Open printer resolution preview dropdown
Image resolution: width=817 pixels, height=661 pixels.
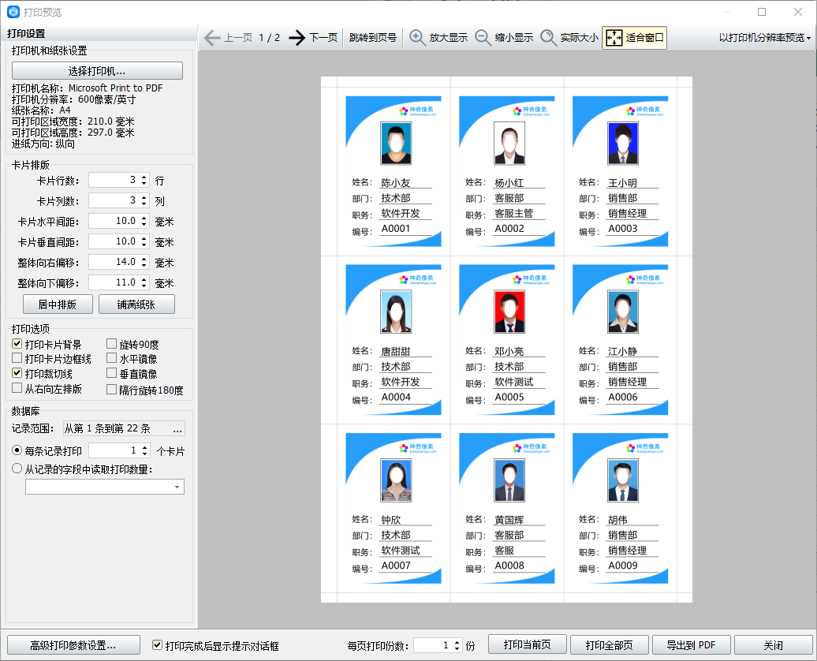(x=765, y=38)
